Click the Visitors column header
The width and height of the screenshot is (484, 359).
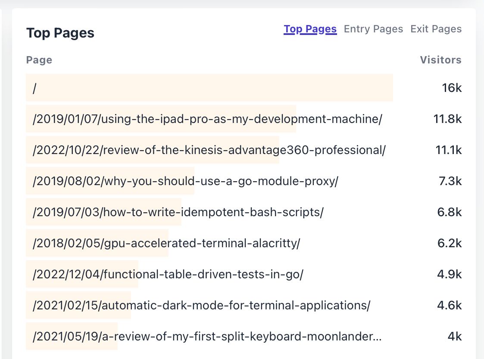coord(440,60)
